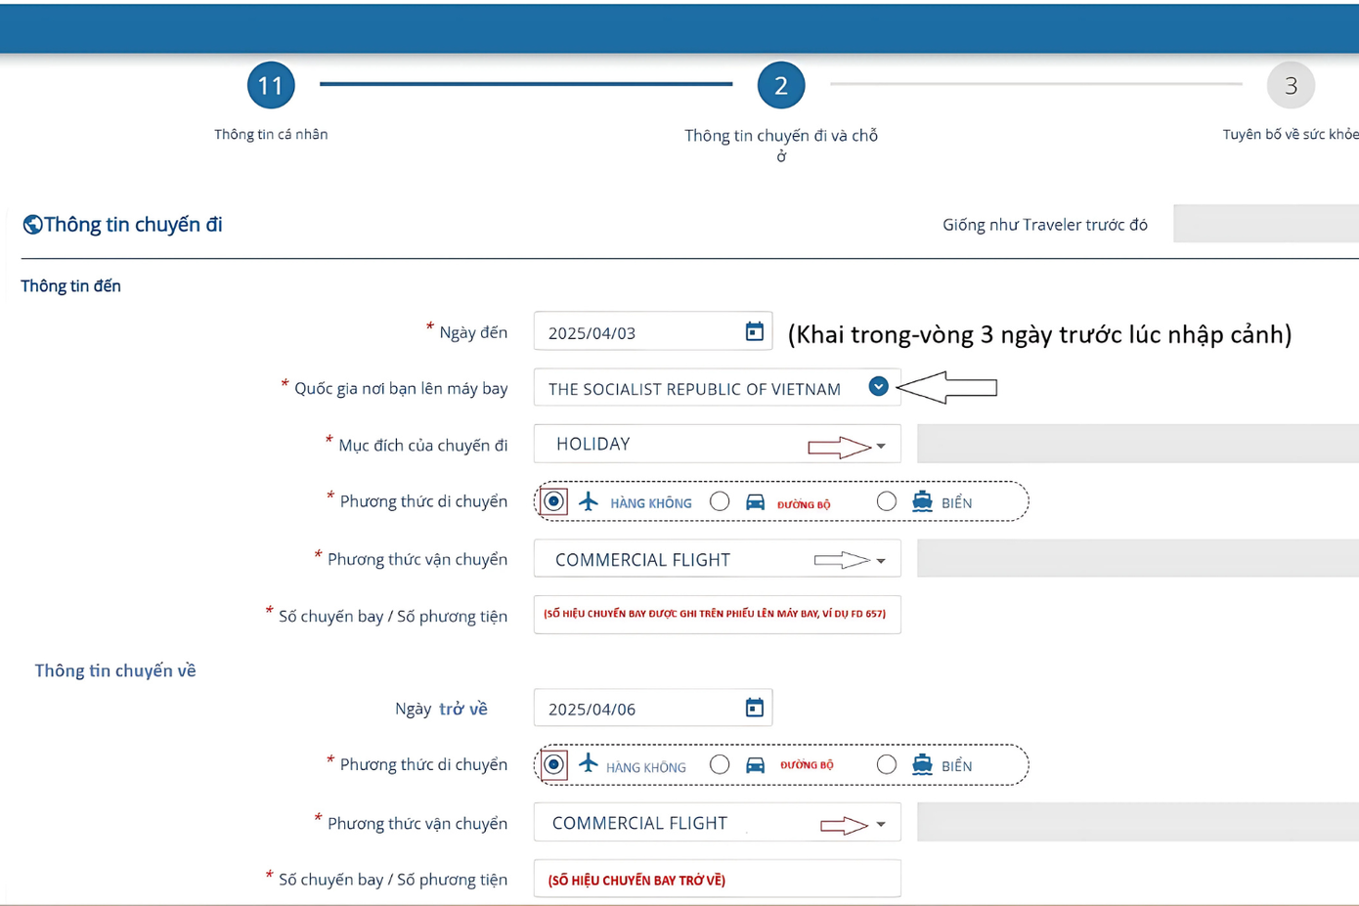1359x906 pixels.
Task: Click the ship icon in return travel mode
Action: click(922, 764)
